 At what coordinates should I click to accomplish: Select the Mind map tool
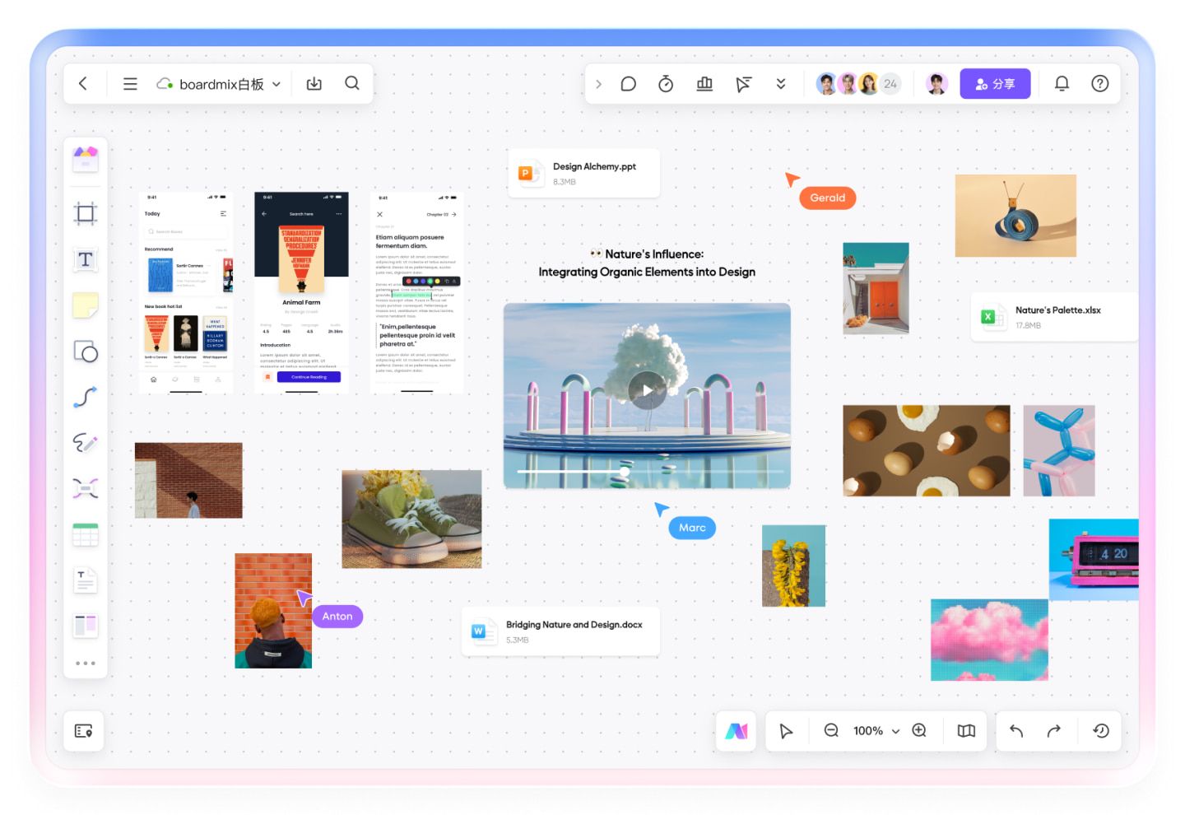86,489
